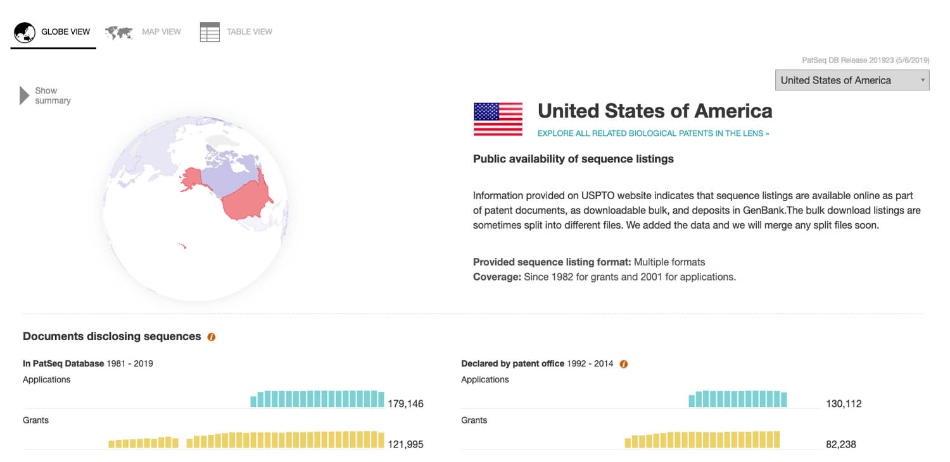Click the Show summary text label

53,95
